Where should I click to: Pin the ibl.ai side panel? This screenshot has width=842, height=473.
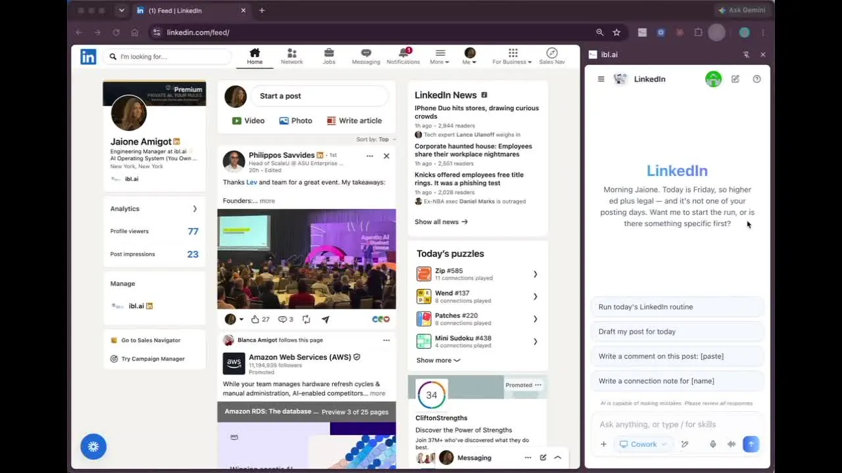tap(746, 55)
